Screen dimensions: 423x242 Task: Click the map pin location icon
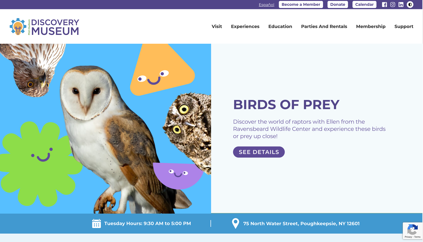[236, 223]
